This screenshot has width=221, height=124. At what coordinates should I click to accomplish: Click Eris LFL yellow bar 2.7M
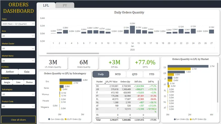click(66, 83)
